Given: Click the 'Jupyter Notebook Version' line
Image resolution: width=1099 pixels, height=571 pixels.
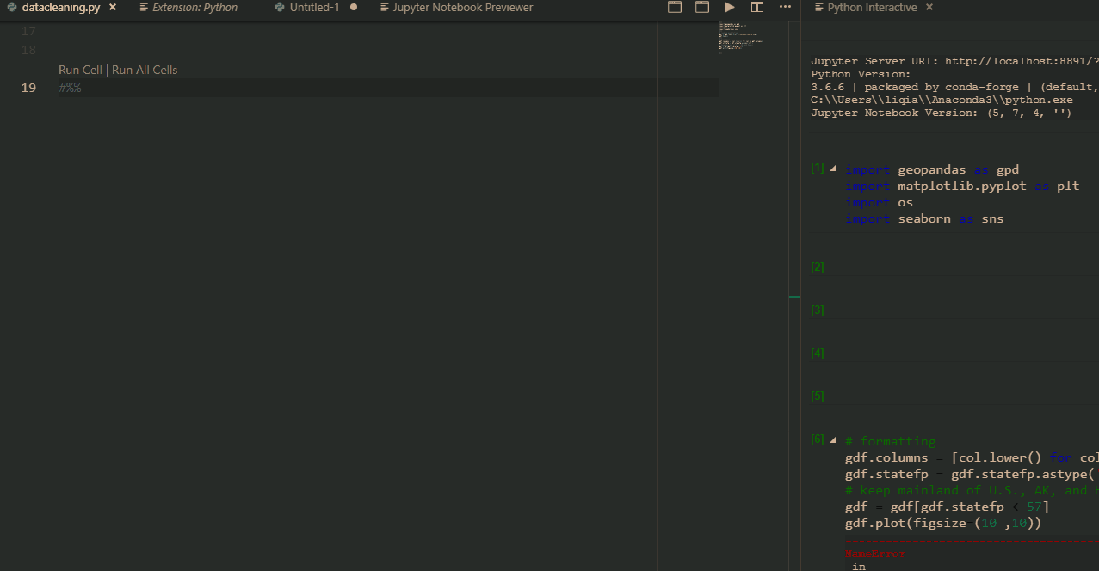Looking at the screenshot, I should coord(941,113).
